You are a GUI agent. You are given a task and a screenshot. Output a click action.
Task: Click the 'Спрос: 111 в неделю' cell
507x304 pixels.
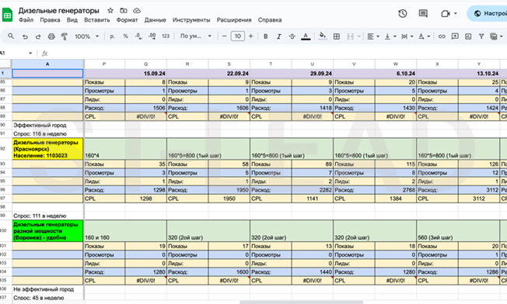click(x=47, y=216)
